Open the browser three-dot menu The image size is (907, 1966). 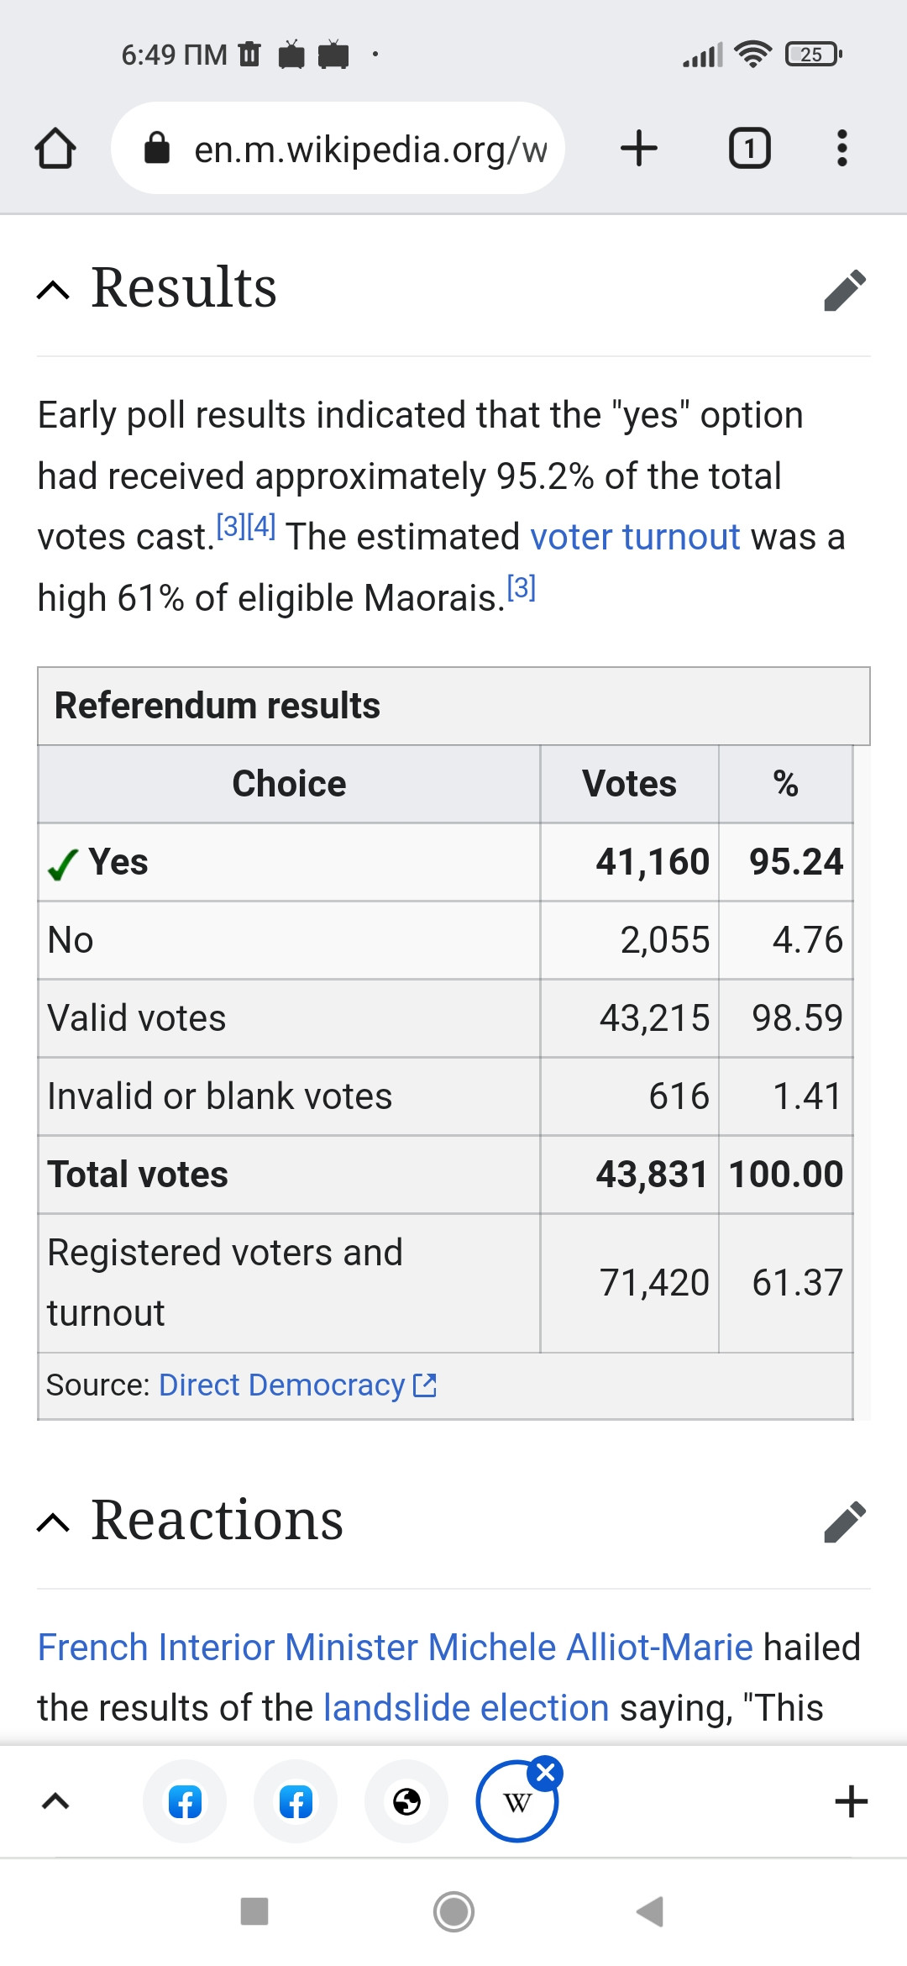[841, 149]
